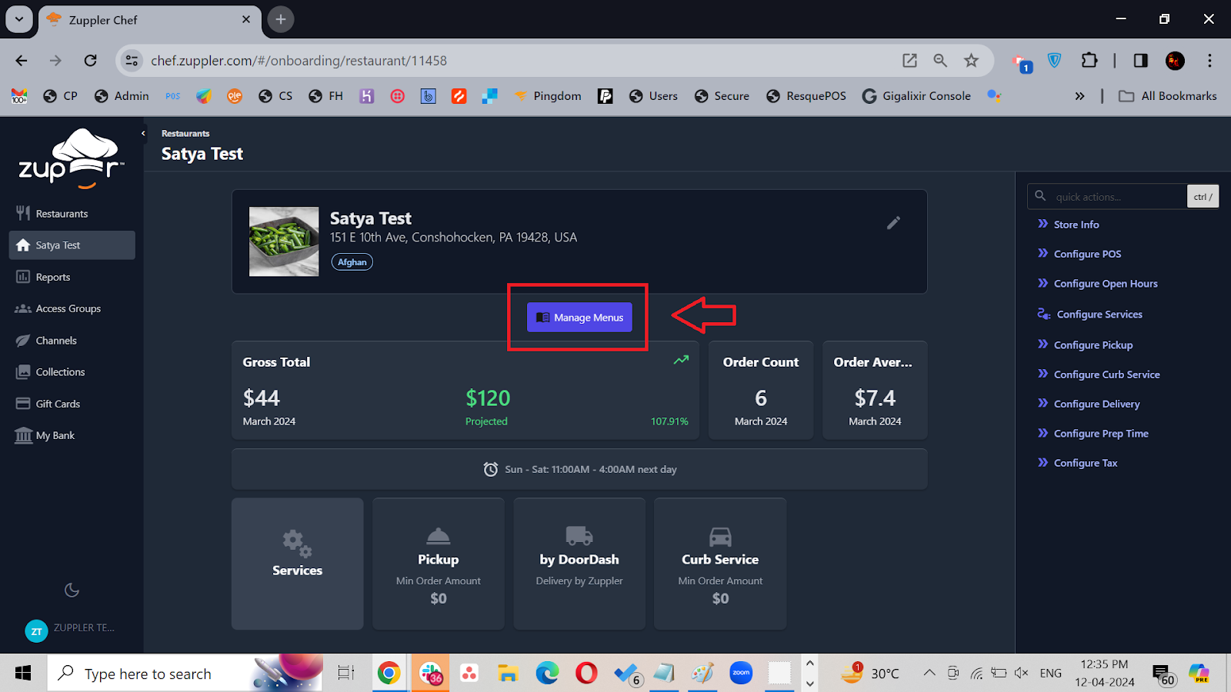The image size is (1231, 692).
Task: Open tab search dropdown arrow
Action: [19, 19]
